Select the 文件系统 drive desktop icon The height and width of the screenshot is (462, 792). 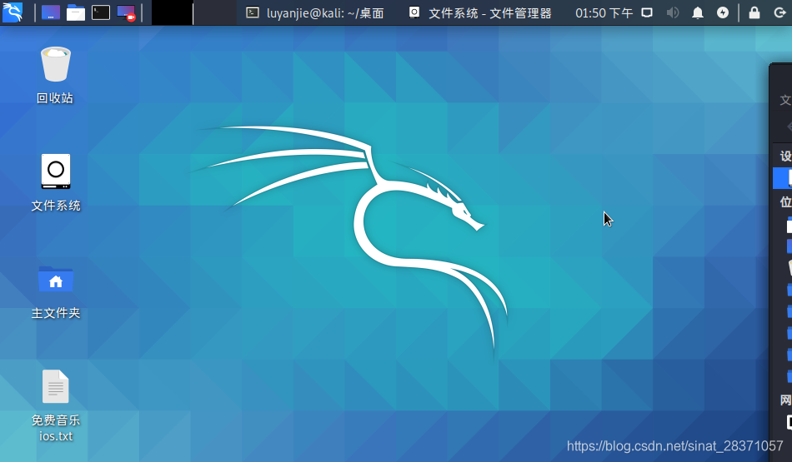56,182
